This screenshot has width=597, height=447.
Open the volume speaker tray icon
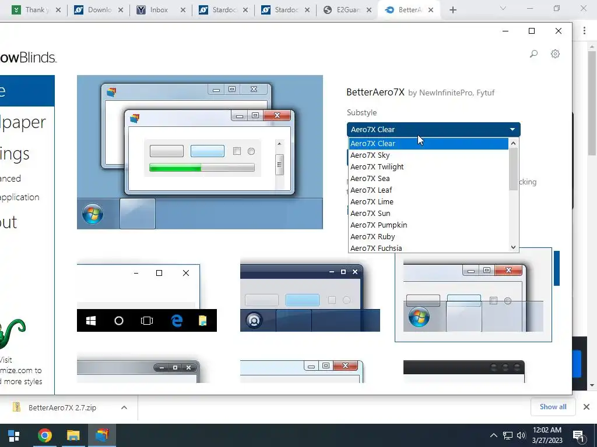[x=521, y=435]
